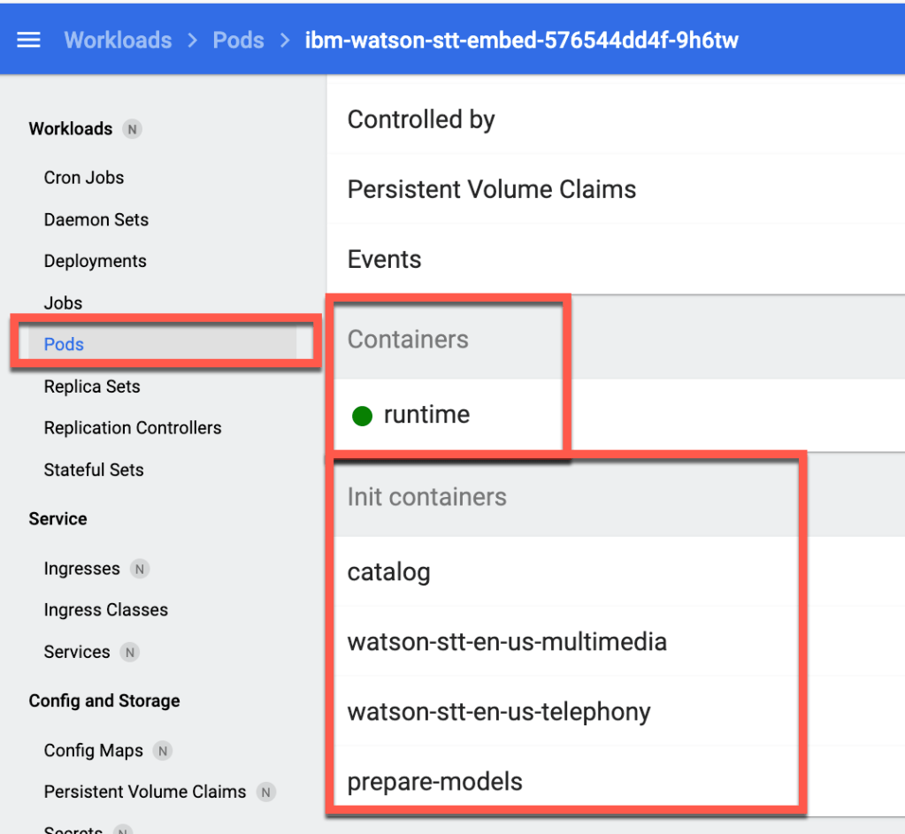This screenshot has height=834, width=905.
Task: Expand the Events section
Action: click(x=385, y=259)
